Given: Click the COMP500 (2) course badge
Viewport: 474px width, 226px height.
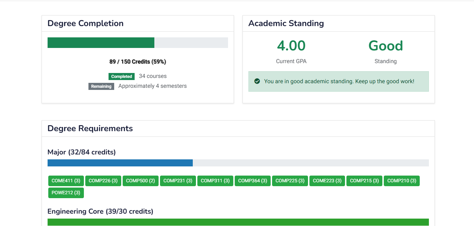Looking at the screenshot, I should (x=140, y=181).
